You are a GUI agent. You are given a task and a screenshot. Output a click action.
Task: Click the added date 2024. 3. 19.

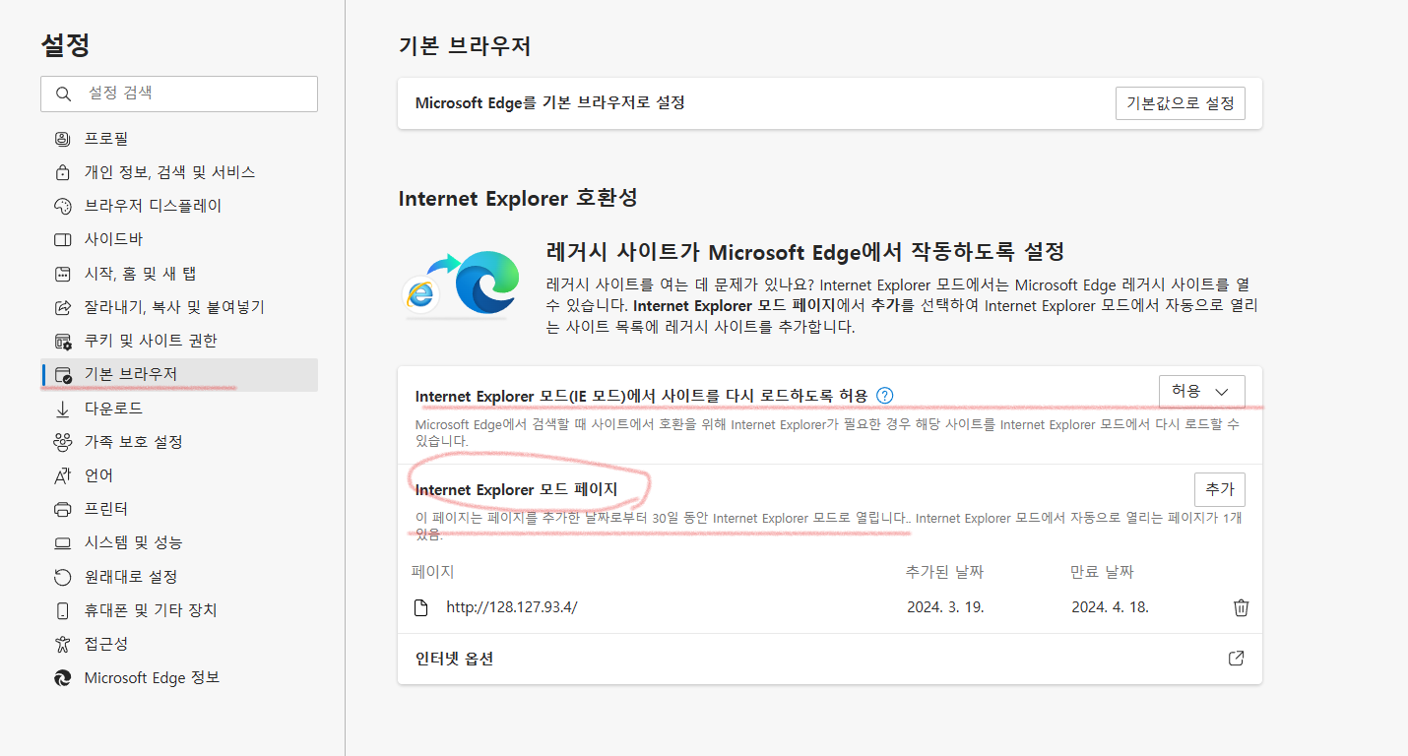pyautogui.click(x=946, y=607)
